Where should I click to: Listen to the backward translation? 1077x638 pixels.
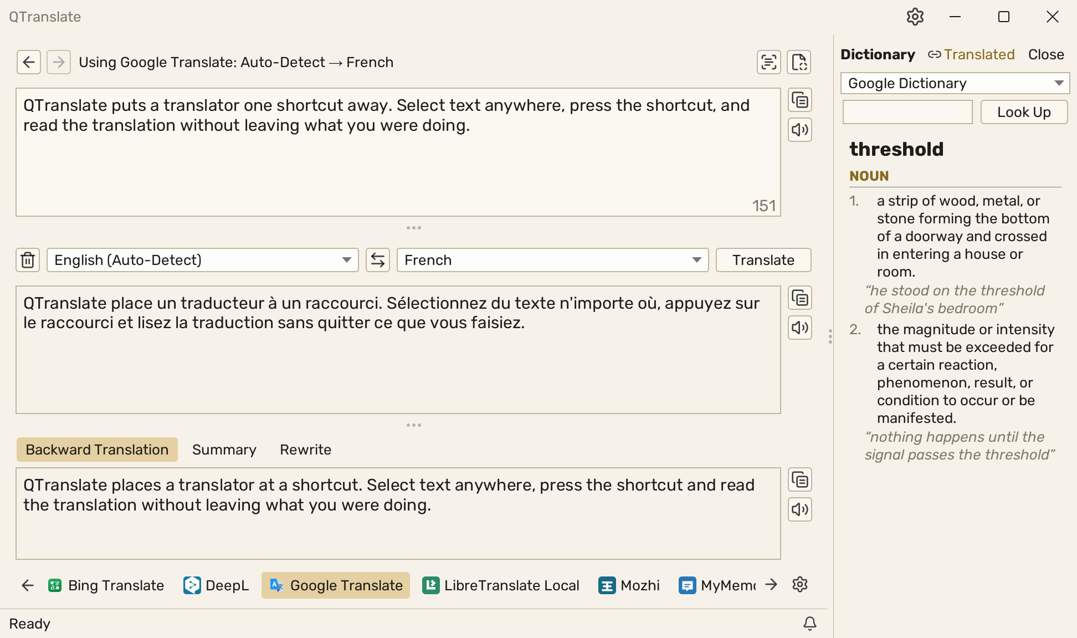click(x=800, y=509)
